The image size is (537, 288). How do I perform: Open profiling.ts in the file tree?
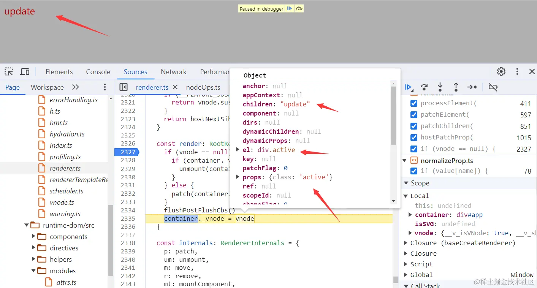[65, 157]
